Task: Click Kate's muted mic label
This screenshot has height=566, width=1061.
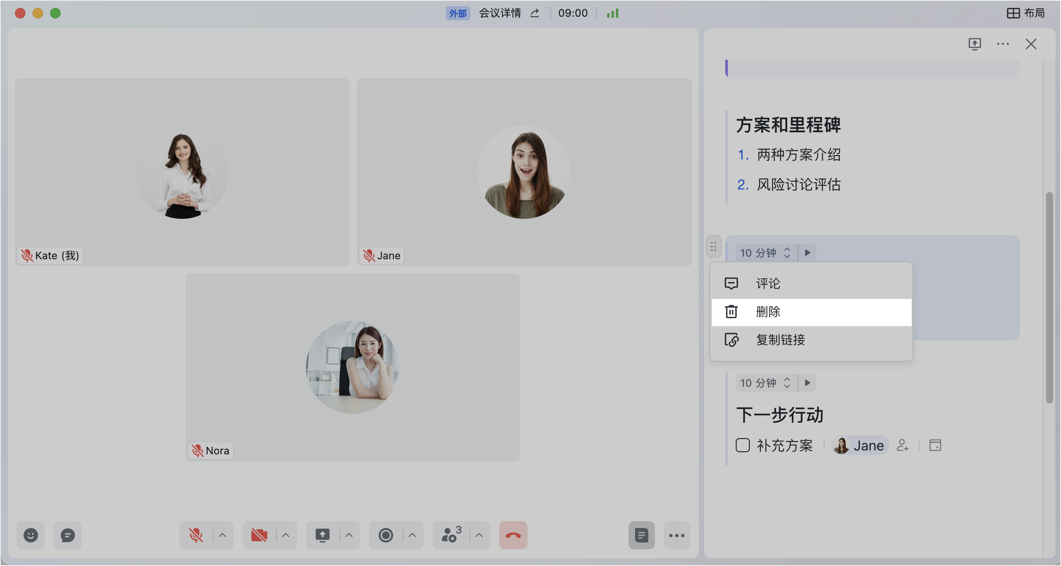Action: [x=50, y=255]
